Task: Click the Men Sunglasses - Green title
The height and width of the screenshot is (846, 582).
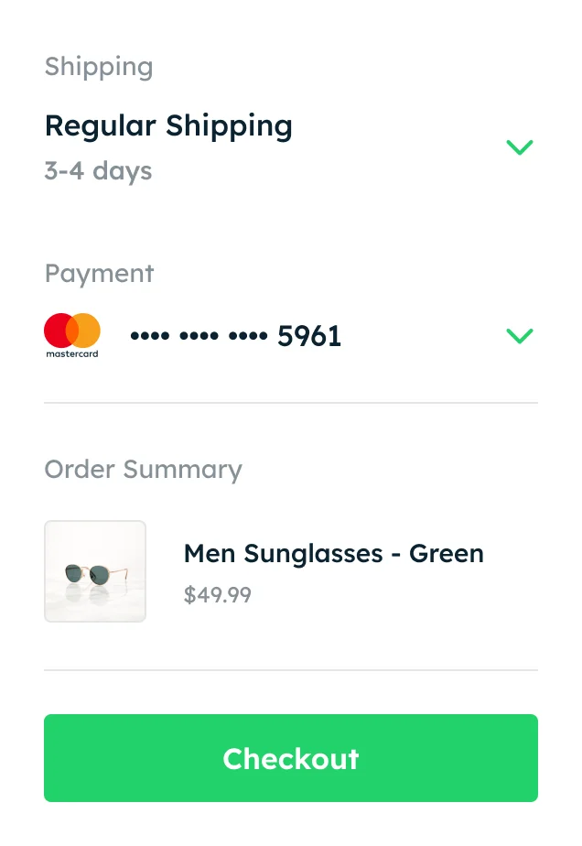Action: click(x=333, y=553)
